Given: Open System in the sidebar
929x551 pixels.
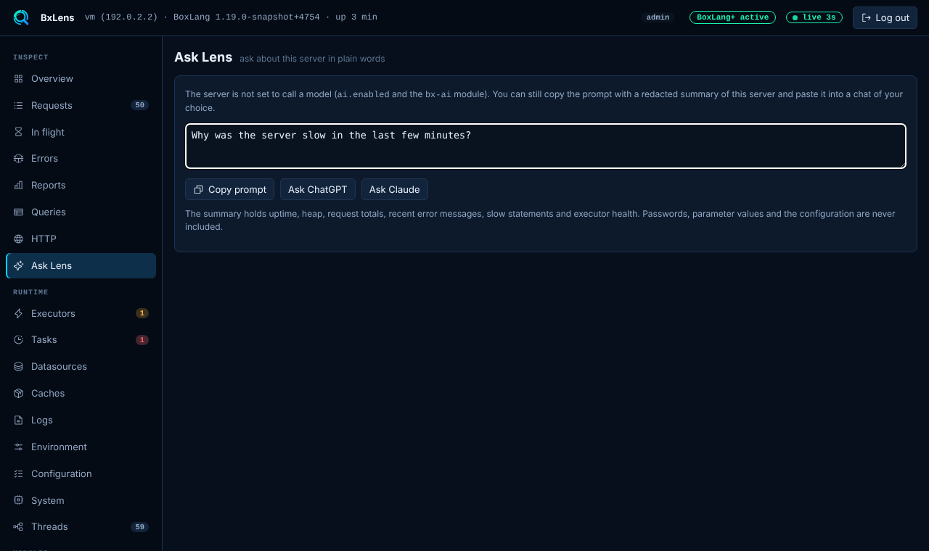Looking at the screenshot, I should [81, 500].
